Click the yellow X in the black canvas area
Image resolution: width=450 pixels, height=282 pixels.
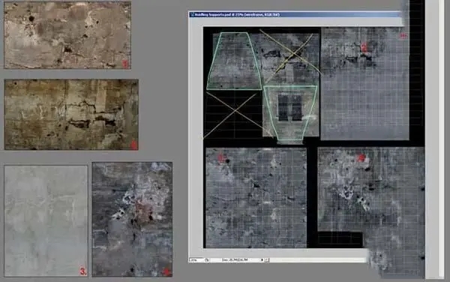233,115
